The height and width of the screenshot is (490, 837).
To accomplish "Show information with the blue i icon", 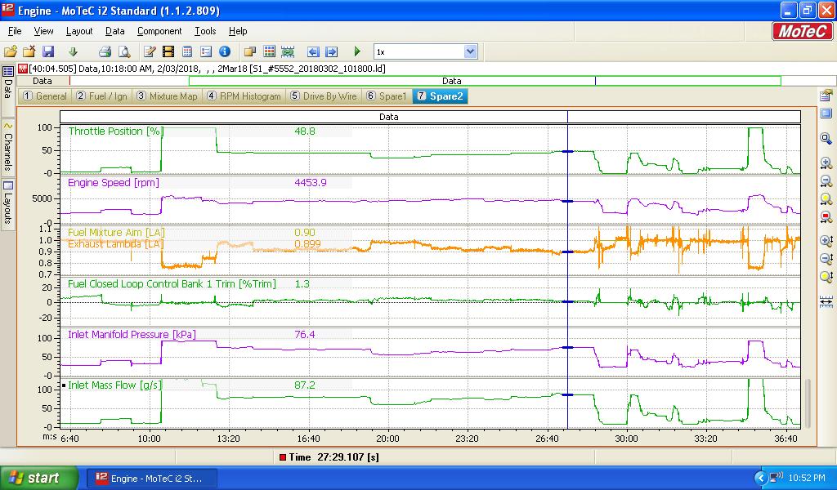I will 225,51.
